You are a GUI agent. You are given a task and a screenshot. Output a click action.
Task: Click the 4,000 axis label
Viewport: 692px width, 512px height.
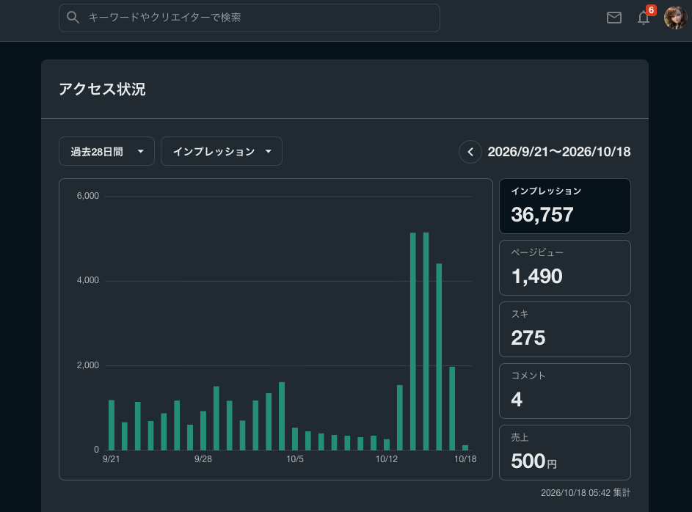coord(88,280)
